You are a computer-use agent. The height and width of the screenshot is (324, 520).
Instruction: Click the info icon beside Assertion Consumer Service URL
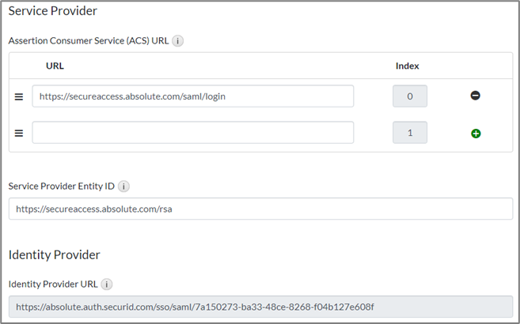[178, 41]
